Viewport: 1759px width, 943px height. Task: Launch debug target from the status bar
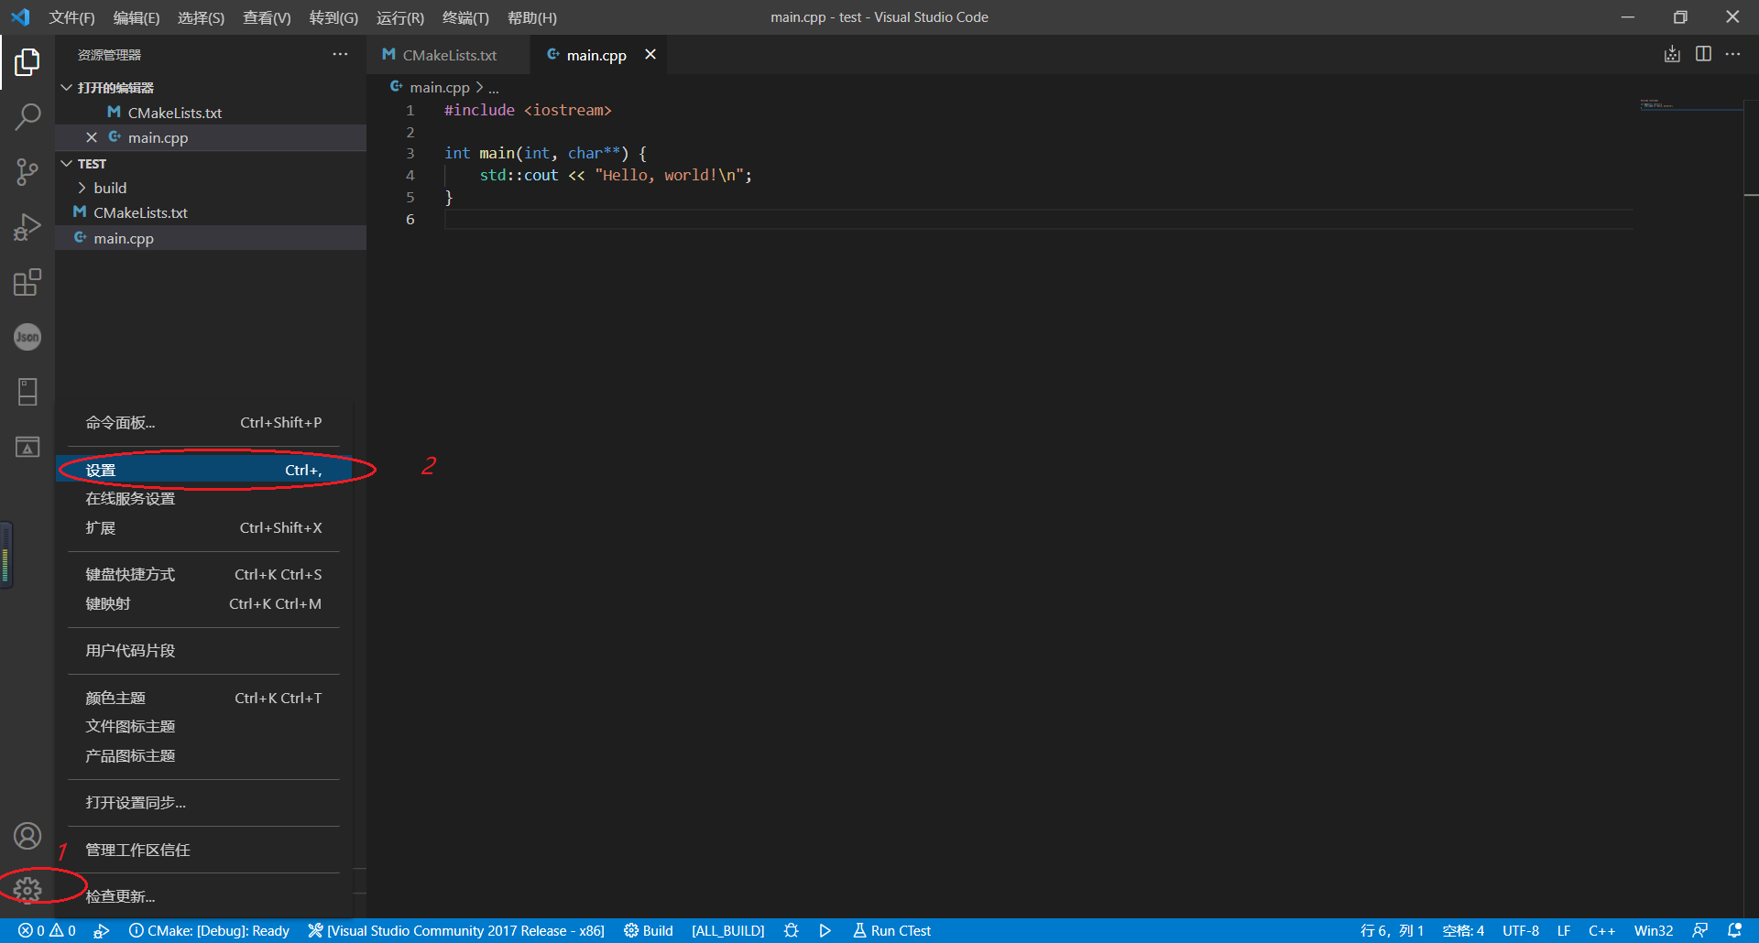[x=792, y=930]
